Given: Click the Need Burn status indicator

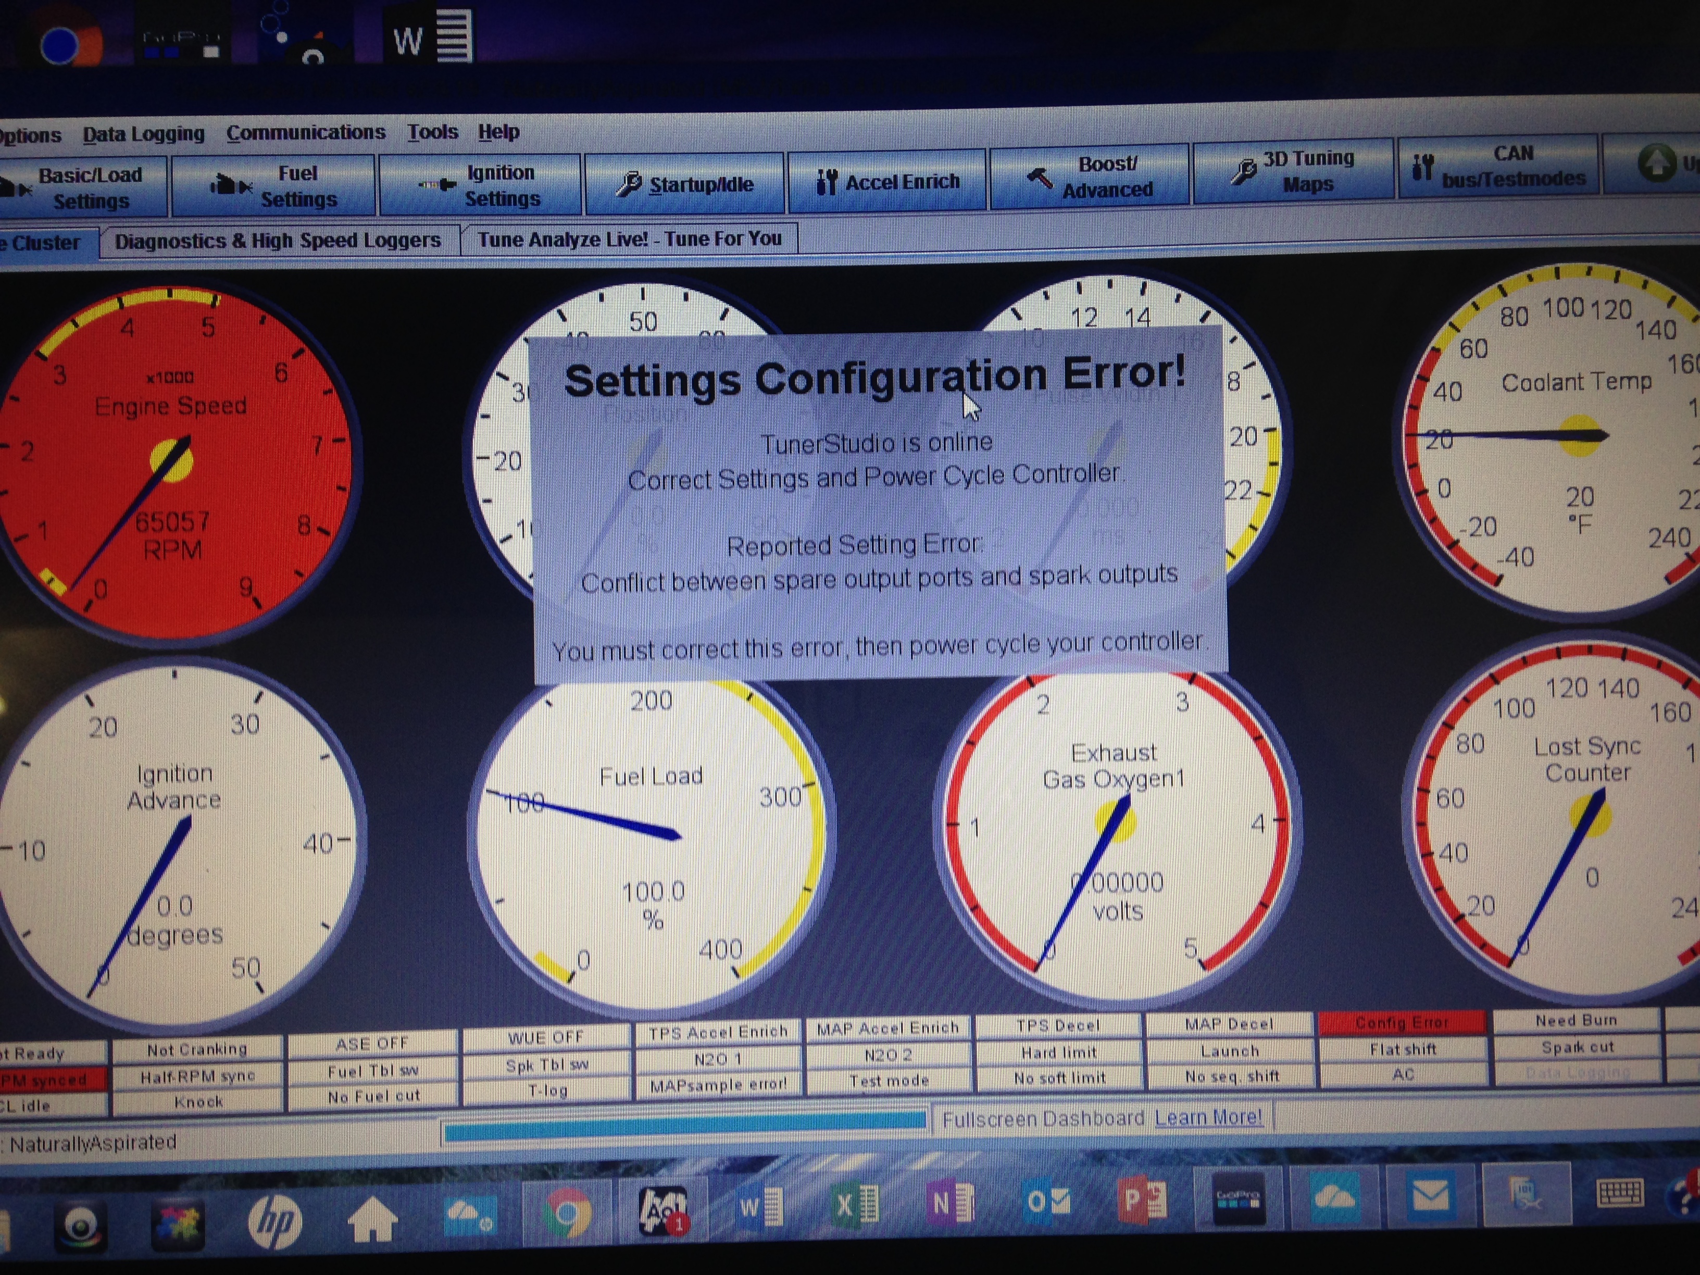Looking at the screenshot, I should 1576,1020.
